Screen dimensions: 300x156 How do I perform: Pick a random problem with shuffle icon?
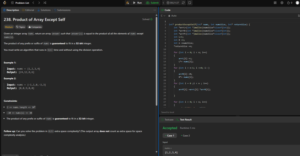[x=44, y=3]
